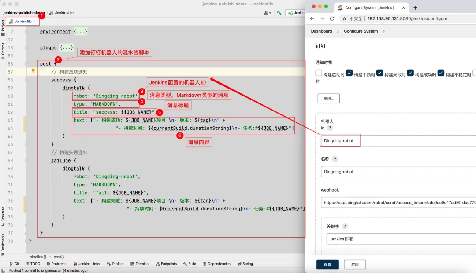This screenshot has height=273, width=476.
Task: Click the post{} editor breadcrumb
Action: (59, 257)
